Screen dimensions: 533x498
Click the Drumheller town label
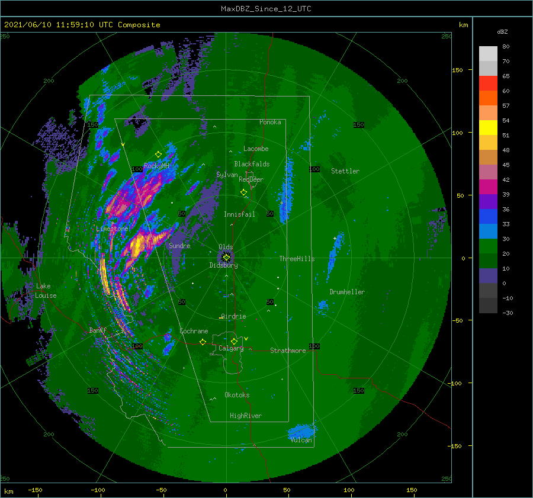[x=347, y=292]
